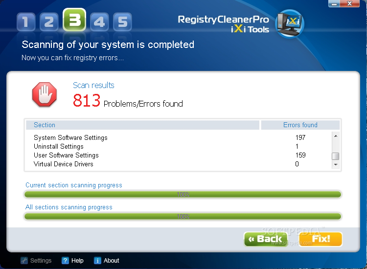Sort by the Section column header

142,125
